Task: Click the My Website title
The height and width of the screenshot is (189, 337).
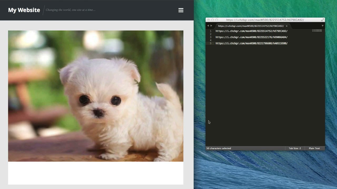Action: coord(24,10)
